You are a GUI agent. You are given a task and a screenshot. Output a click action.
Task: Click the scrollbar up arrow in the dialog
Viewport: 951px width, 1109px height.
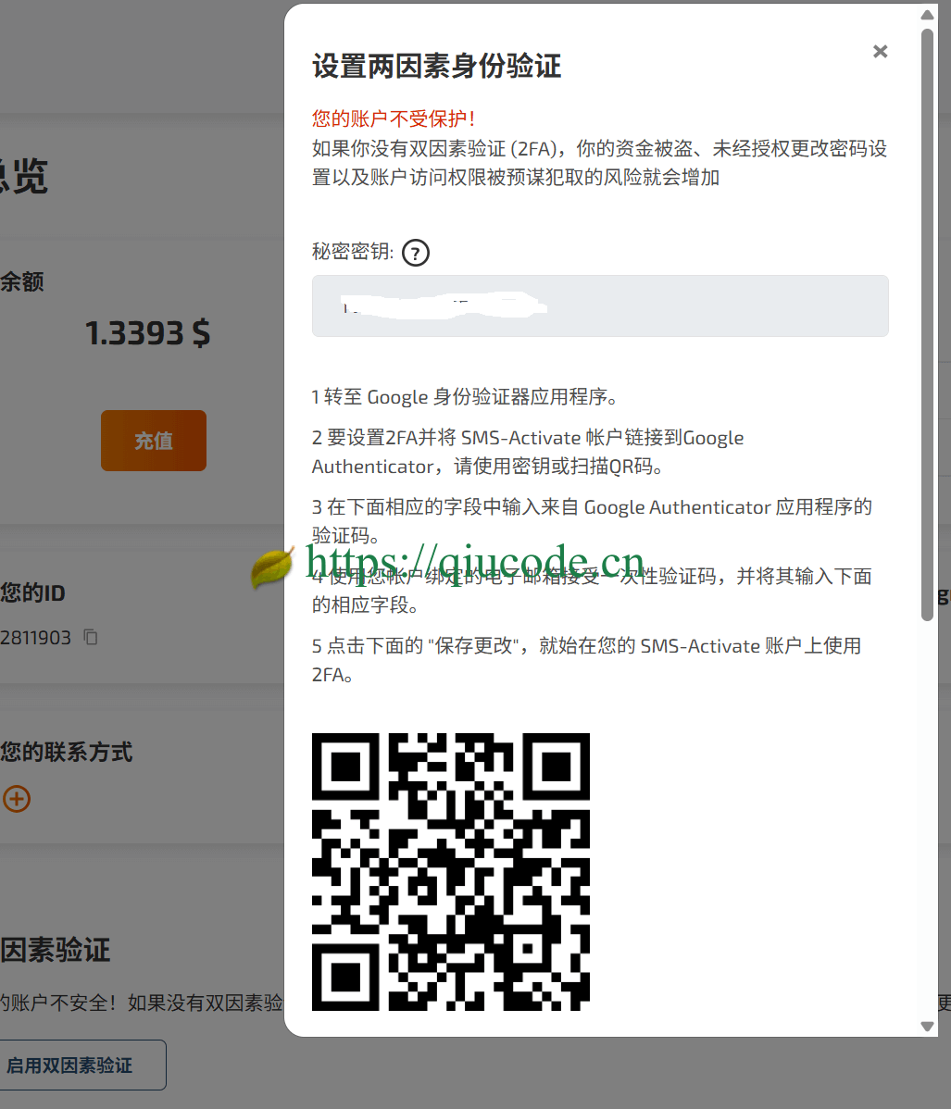[927, 15]
